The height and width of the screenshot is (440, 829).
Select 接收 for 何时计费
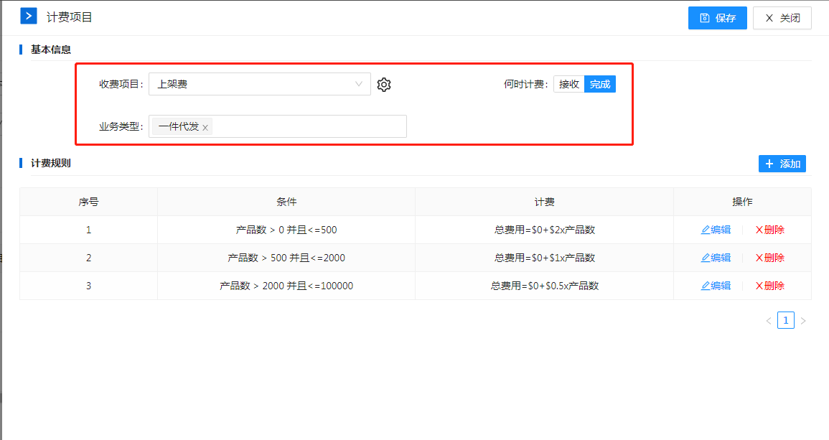tap(568, 84)
